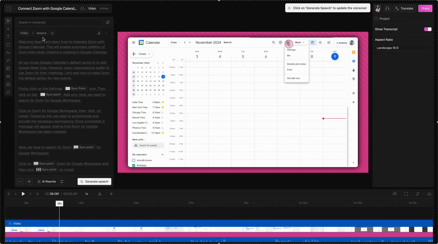Viewport: 438px width, 244px height.
Task: Click the 'Welcome team' transcript paragraph
Action: click(x=63, y=47)
